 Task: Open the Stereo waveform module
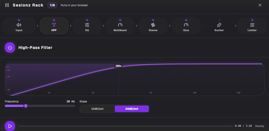click(153, 26)
